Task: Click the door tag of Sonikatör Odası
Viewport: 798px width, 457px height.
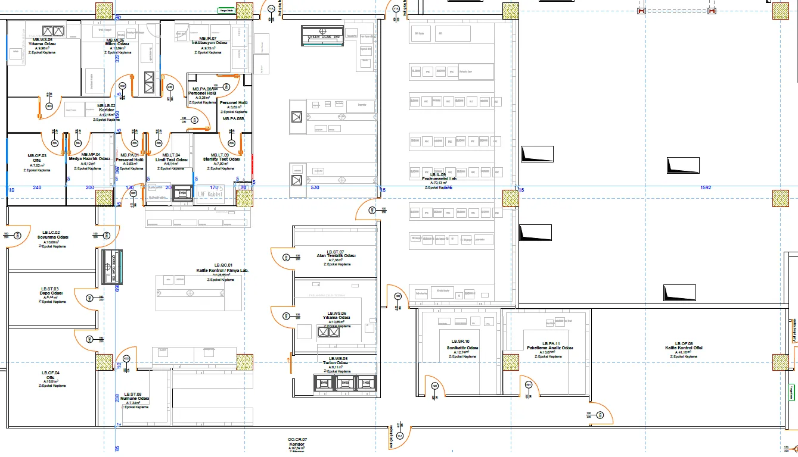Action: pyautogui.click(x=435, y=386)
